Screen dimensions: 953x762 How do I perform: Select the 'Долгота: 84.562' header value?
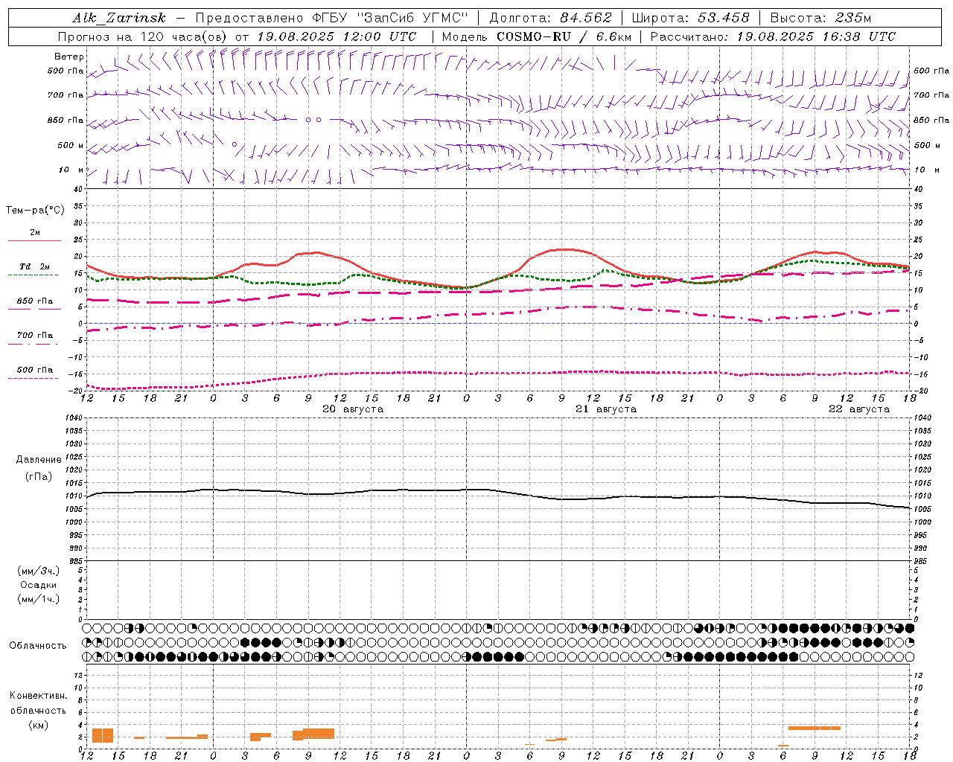tap(549, 18)
